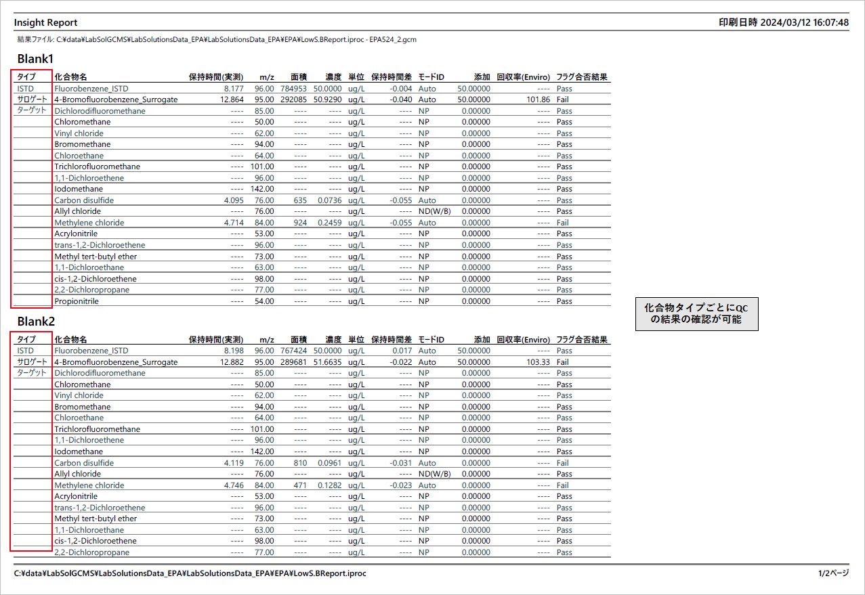Select concentration value 51.6635
The height and width of the screenshot is (595, 865).
(327, 362)
